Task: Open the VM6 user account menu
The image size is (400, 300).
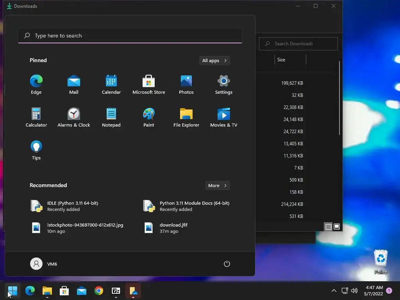Action: tap(44, 264)
